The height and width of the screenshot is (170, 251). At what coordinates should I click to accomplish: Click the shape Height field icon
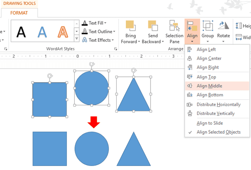239,26
